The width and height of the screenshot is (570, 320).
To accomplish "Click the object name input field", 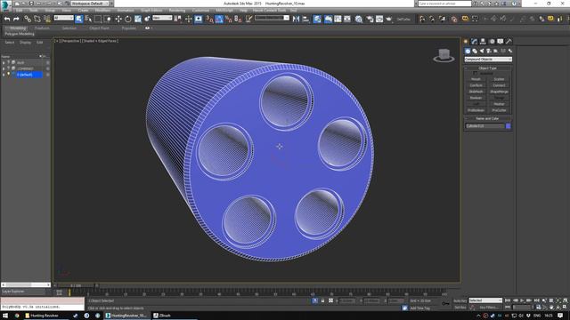I will (484, 126).
